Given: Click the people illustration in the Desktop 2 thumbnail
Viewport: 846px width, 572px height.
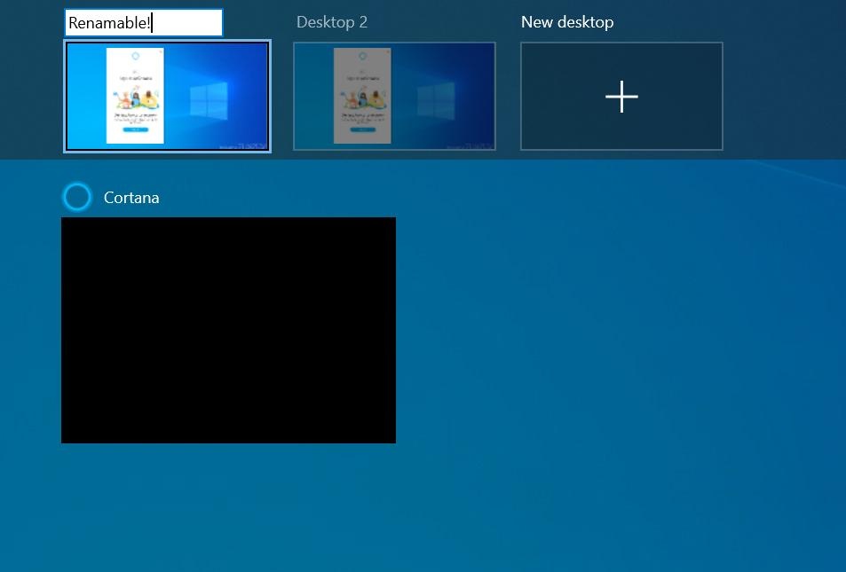Looking at the screenshot, I should point(362,98).
